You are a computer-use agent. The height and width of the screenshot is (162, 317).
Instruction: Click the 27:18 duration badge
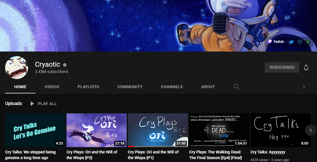click(x=120, y=143)
